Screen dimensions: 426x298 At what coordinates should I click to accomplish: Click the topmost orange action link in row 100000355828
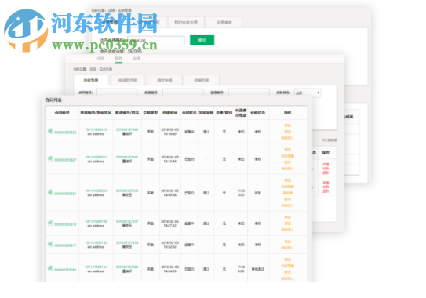[287, 125]
